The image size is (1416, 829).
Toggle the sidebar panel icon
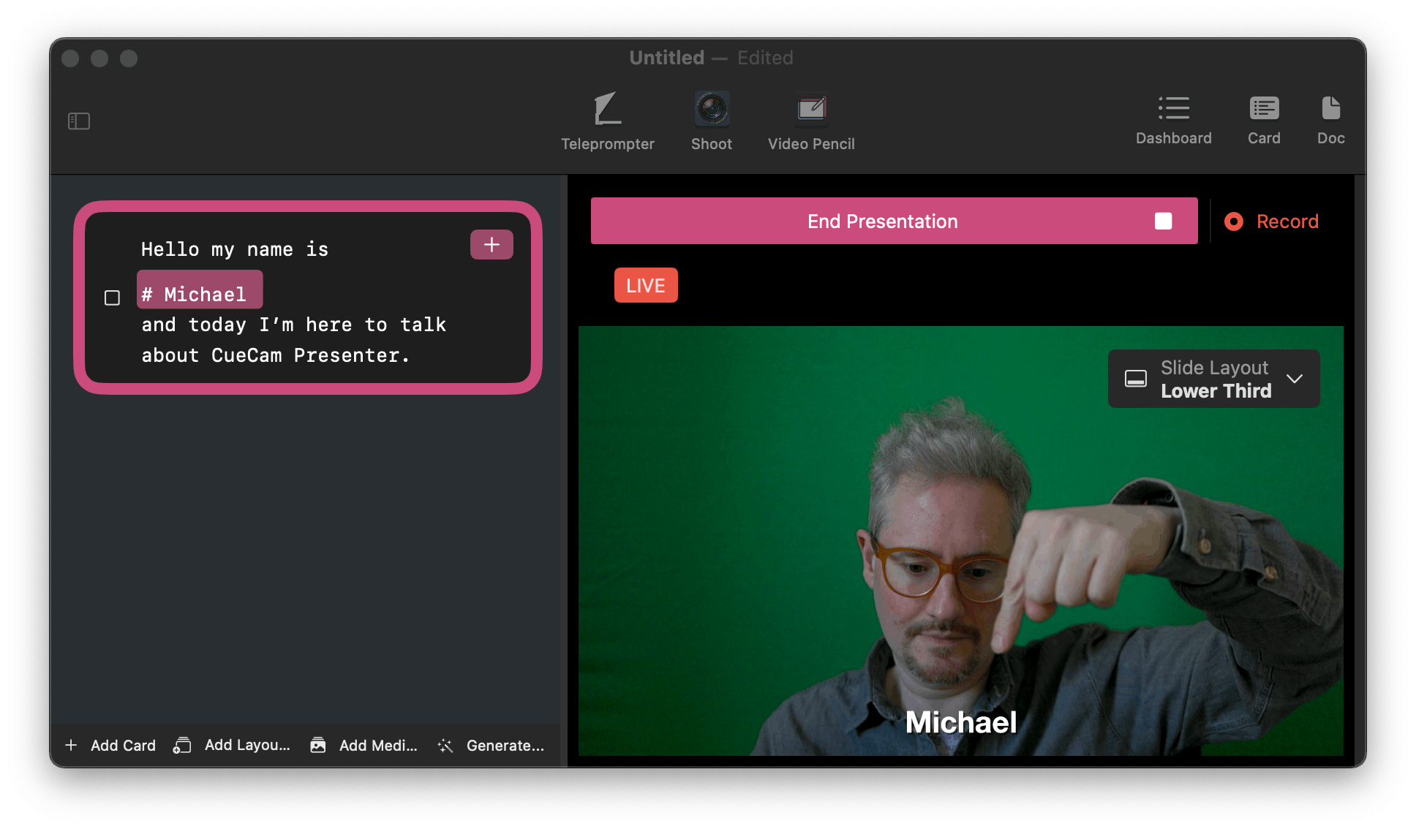click(79, 121)
